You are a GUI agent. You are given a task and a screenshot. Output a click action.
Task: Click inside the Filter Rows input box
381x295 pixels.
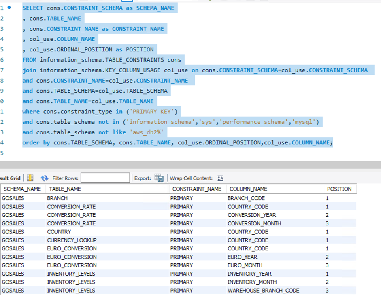pyautogui.click(x=105, y=178)
